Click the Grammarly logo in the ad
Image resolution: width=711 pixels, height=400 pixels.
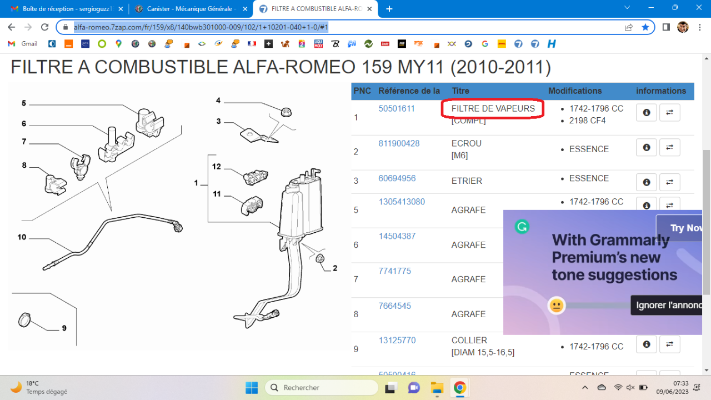click(522, 227)
